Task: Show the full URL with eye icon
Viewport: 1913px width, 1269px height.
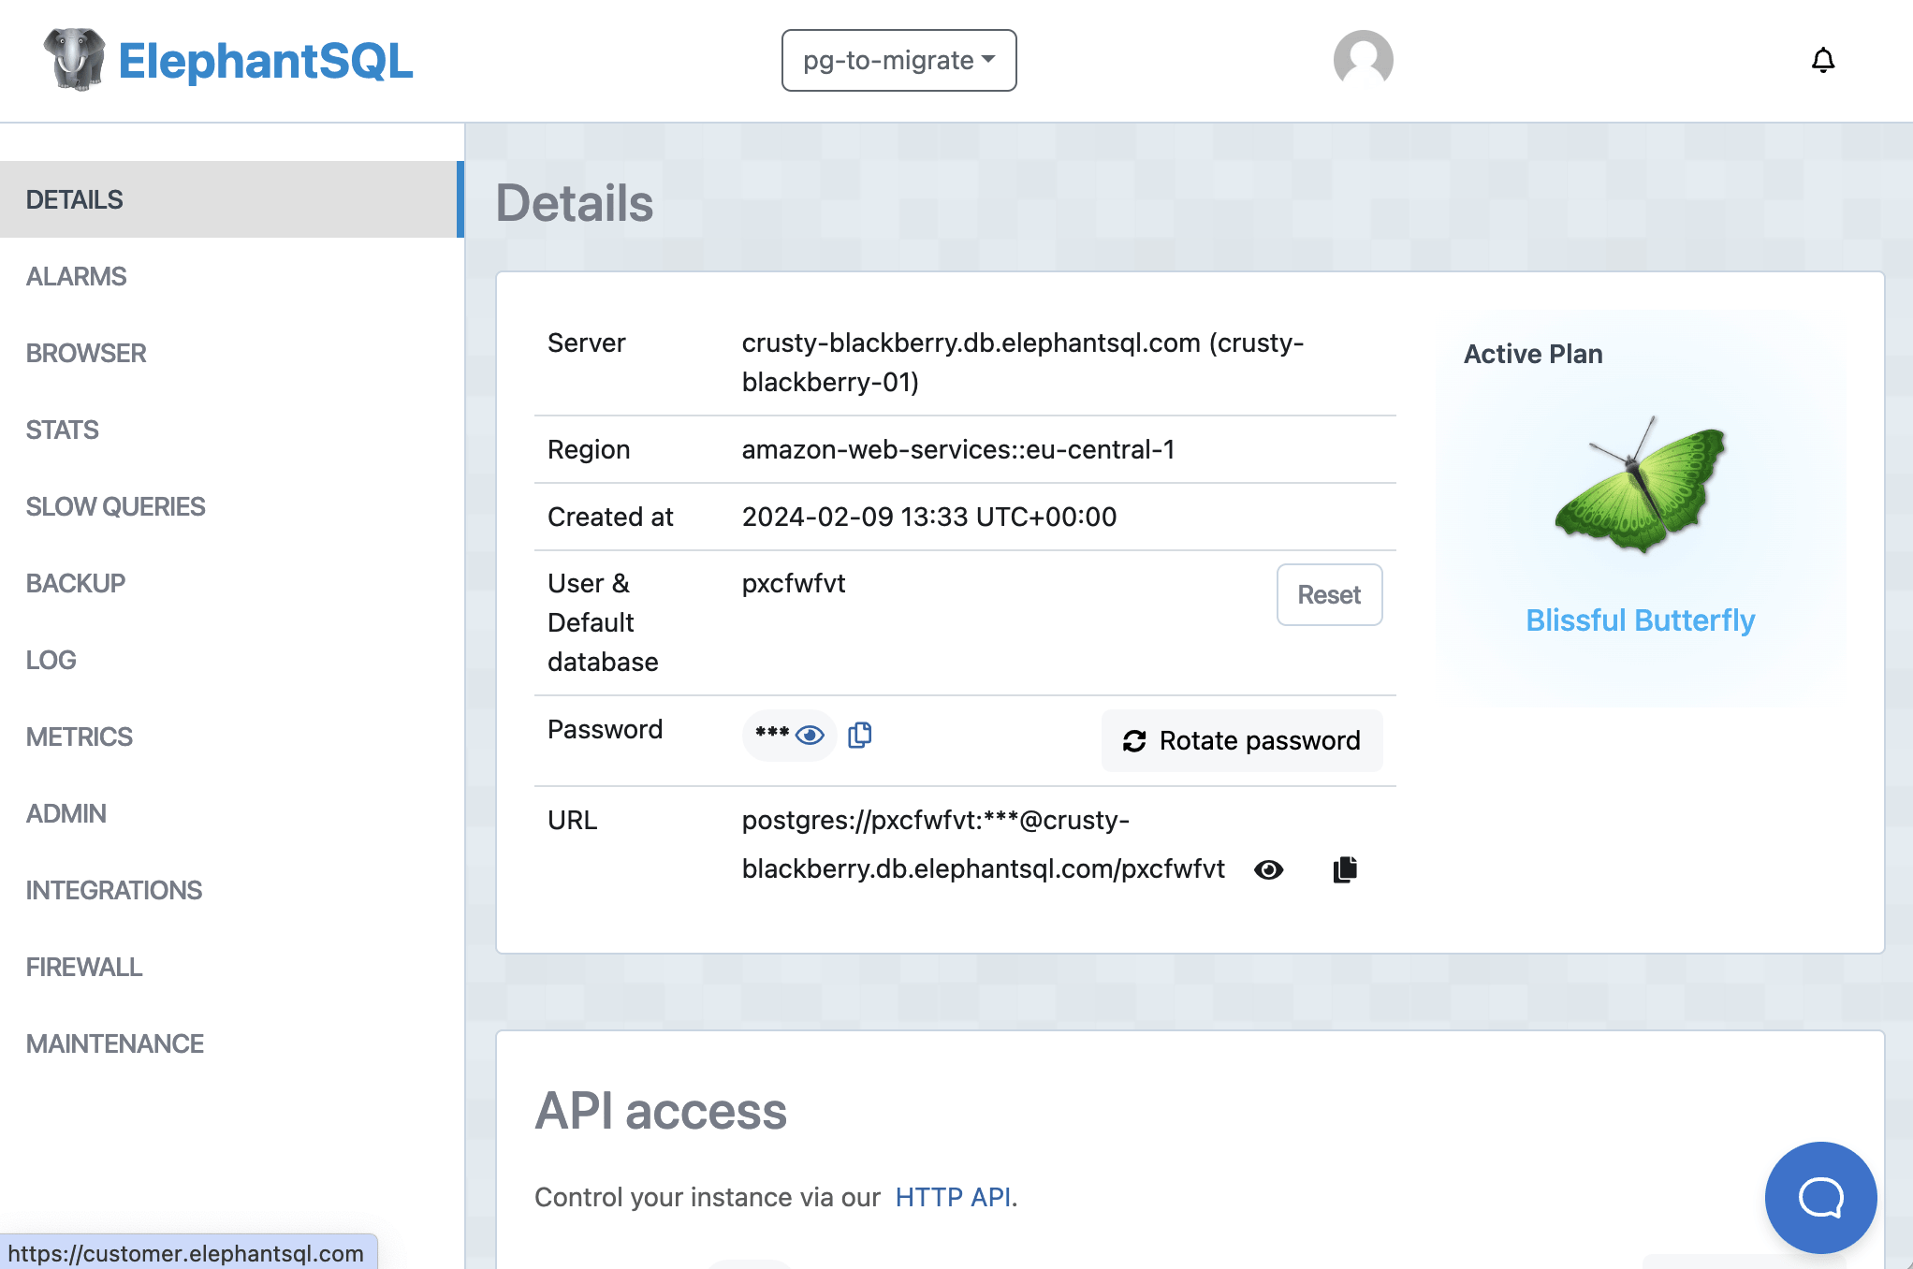Action: pos(1268,869)
